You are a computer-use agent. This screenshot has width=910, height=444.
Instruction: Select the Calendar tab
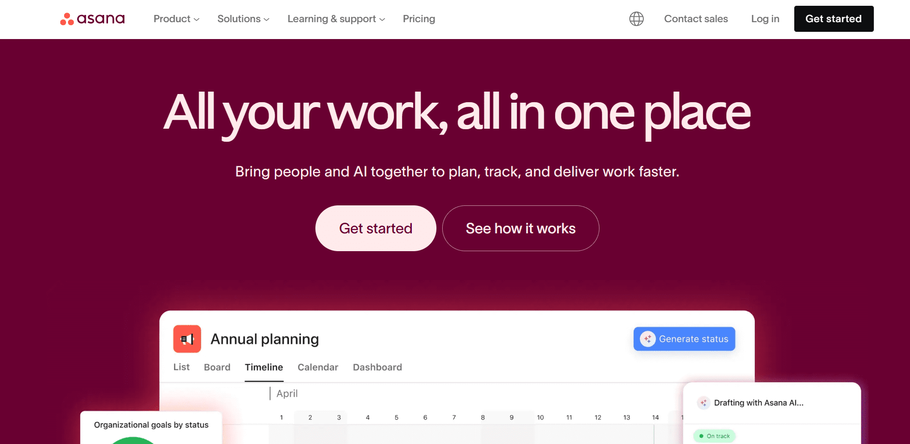click(x=318, y=367)
